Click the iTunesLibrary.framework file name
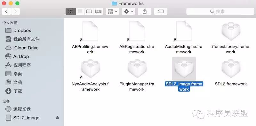Viewport: 256px width, 126px height. [230, 49]
